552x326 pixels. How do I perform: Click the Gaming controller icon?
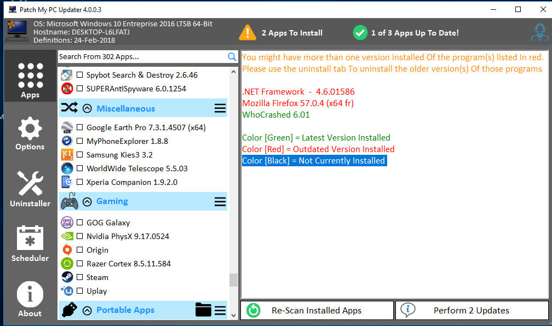[70, 201]
